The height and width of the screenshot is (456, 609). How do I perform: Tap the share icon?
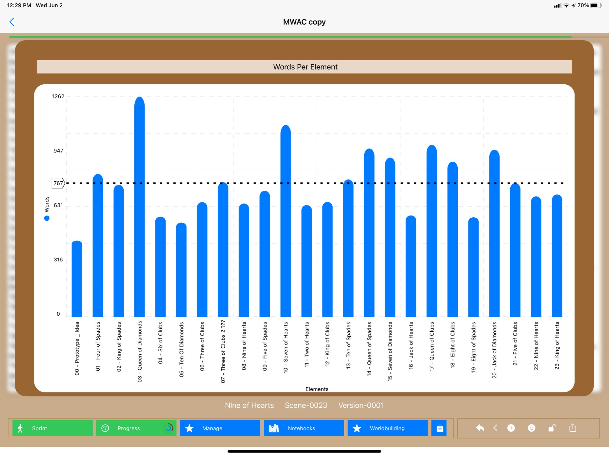(573, 428)
